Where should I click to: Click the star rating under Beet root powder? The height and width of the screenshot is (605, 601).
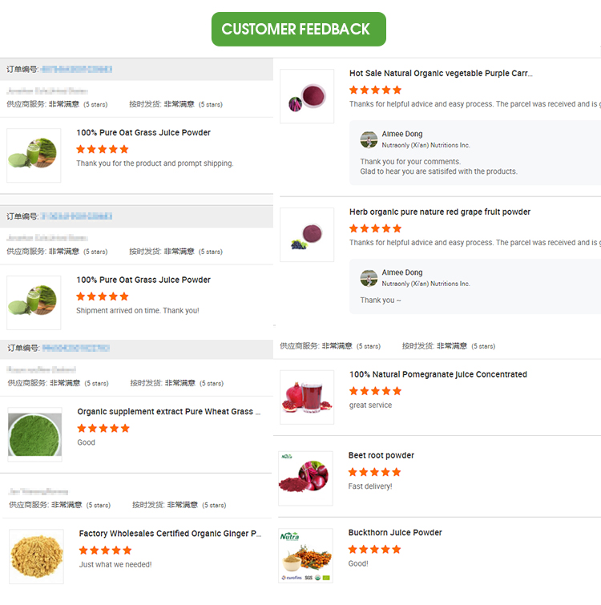(x=375, y=472)
